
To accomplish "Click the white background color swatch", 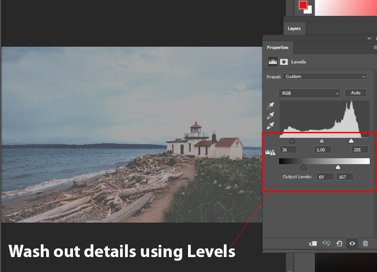I will 309,11.
